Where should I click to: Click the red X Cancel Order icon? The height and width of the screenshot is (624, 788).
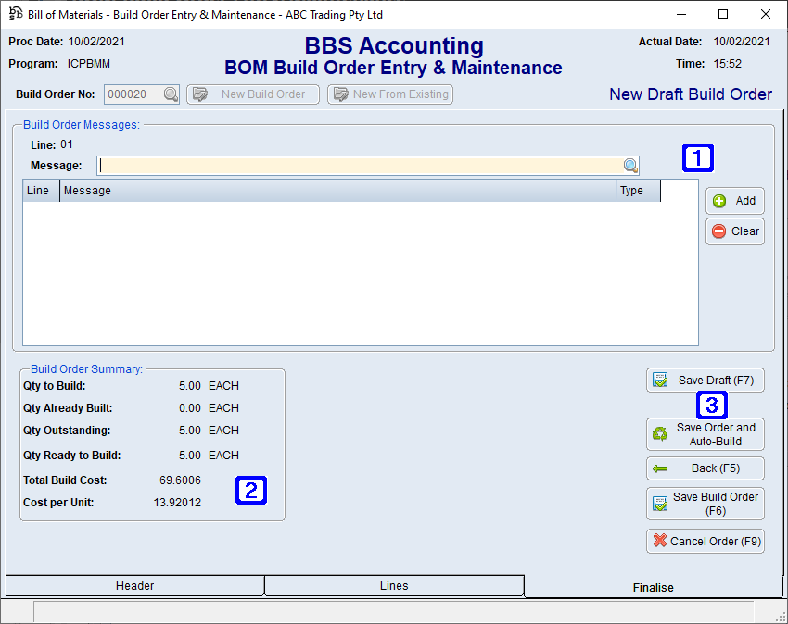[x=660, y=541]
